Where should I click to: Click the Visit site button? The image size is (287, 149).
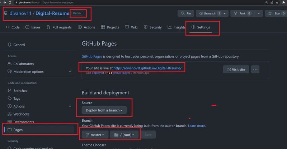[x=236, y=69]
